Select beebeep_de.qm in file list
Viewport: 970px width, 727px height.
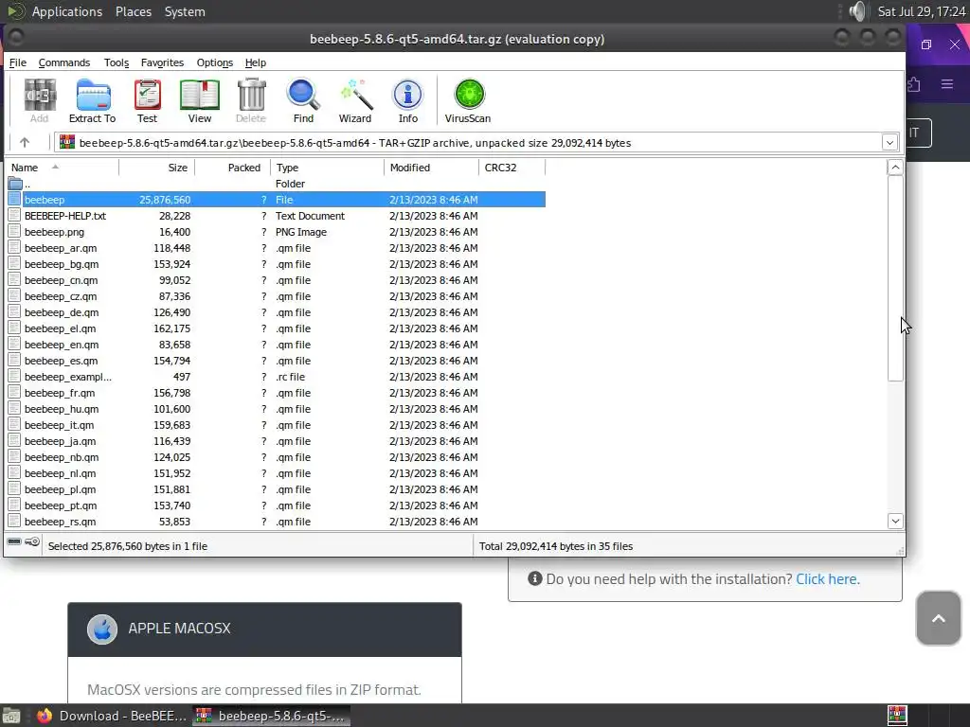pos(277,312)
